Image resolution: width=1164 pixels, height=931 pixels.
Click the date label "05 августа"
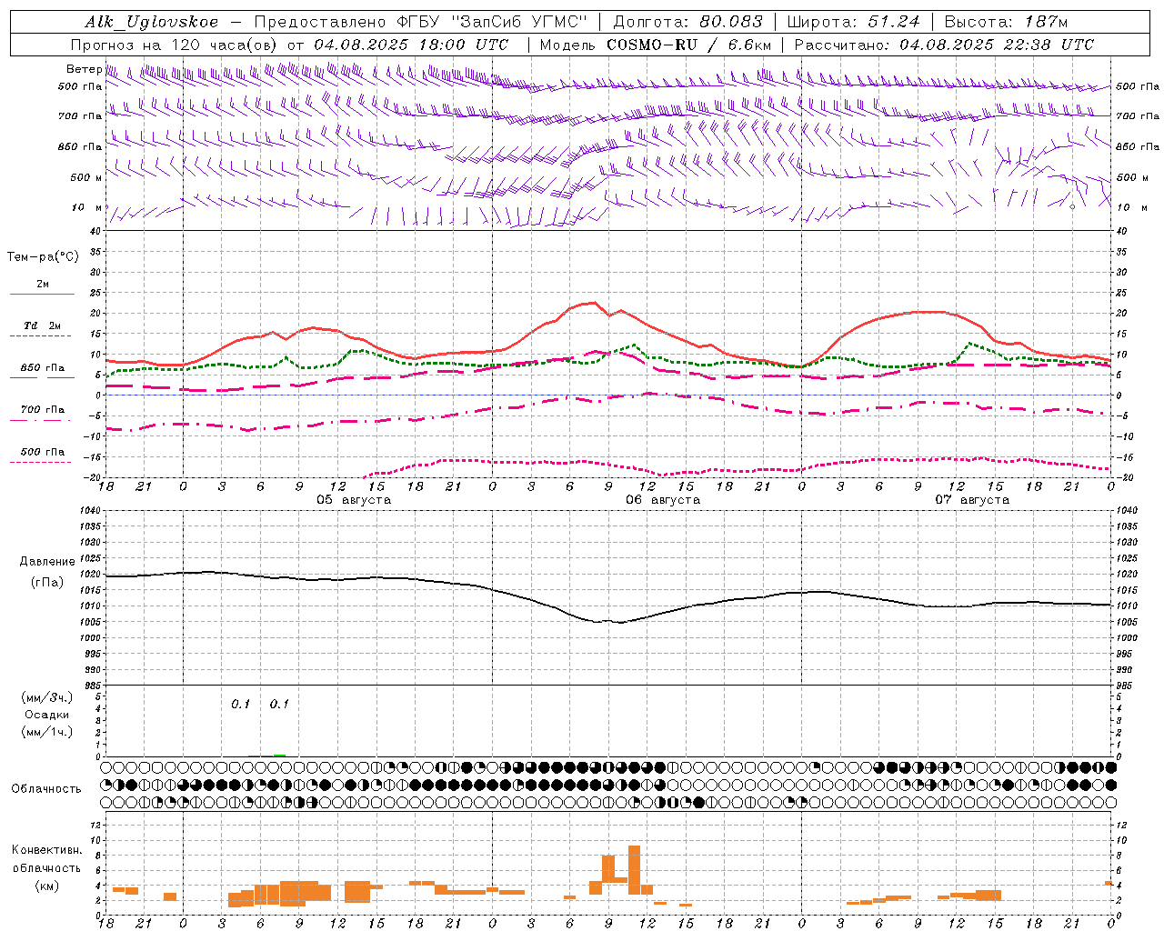coord(354,500)
